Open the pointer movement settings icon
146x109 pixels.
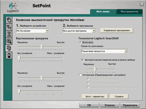tap(9, 27)
